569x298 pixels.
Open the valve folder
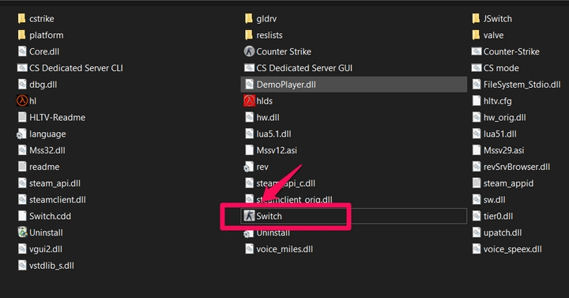[488, 36]
